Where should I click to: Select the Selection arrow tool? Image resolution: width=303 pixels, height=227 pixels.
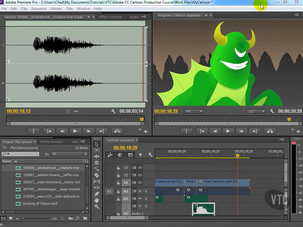coord(97,144)
